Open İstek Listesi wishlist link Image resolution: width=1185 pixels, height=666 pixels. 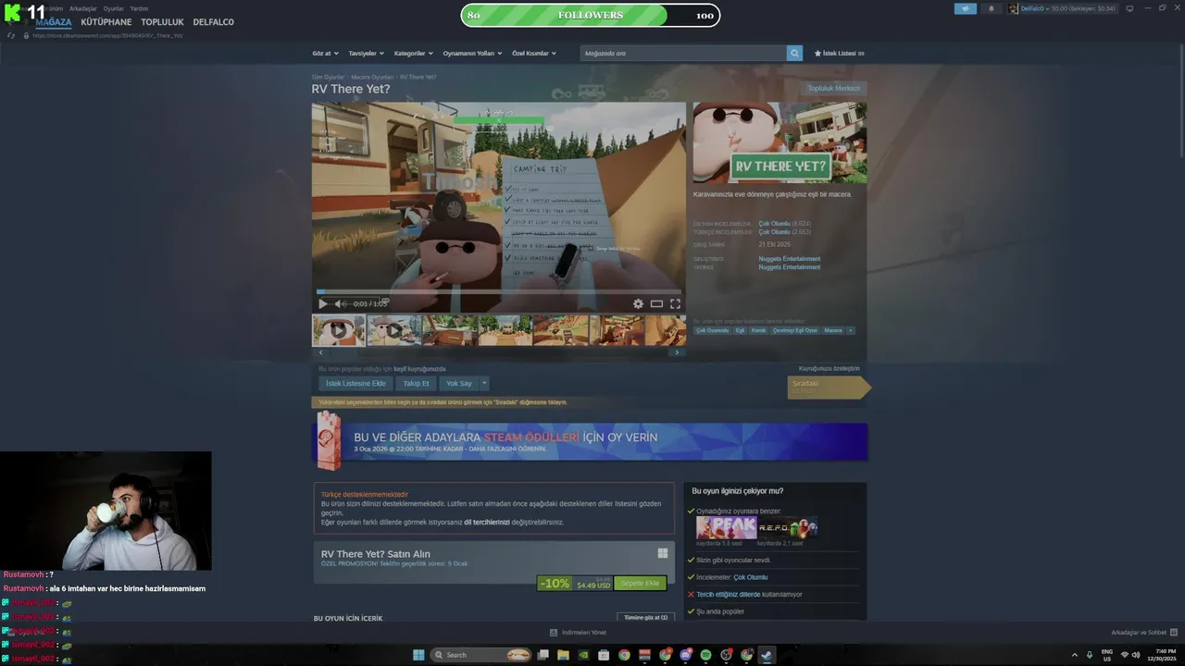(x=839, y=54)
